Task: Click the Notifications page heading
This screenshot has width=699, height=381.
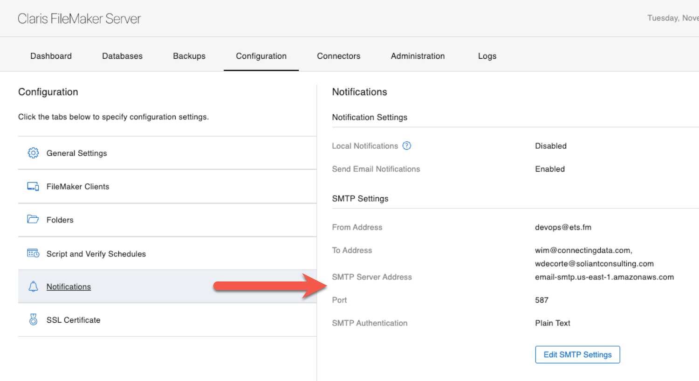Action: [x=359, y=92]
